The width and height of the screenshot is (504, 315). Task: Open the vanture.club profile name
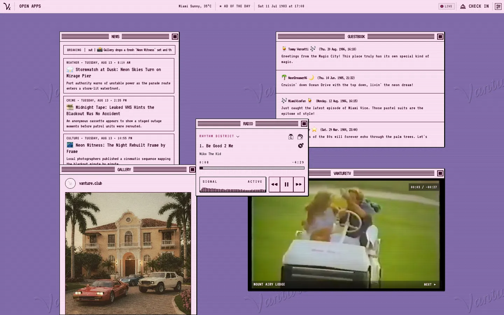[91, 183]
